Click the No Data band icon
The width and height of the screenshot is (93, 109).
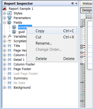[x=9, y=83]
